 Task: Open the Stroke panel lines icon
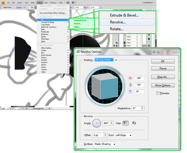pyautogui.click(x=149, y=46)
